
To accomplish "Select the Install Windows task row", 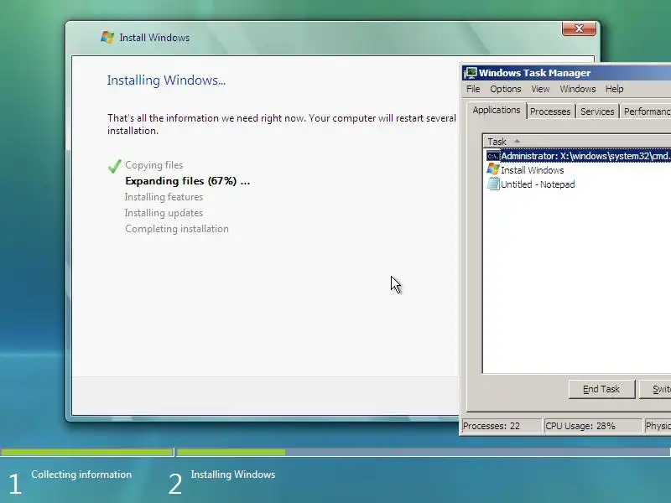I will point(579,170).
